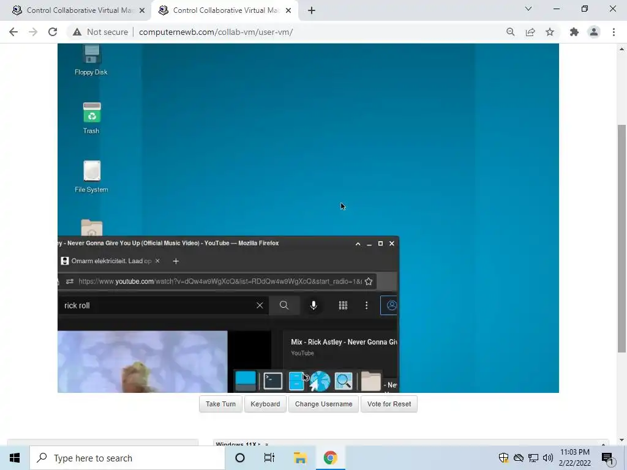Screen dimensions: 627x470
Task: Open the Floppy Disk desktop icon
Action: pos(91,59)
